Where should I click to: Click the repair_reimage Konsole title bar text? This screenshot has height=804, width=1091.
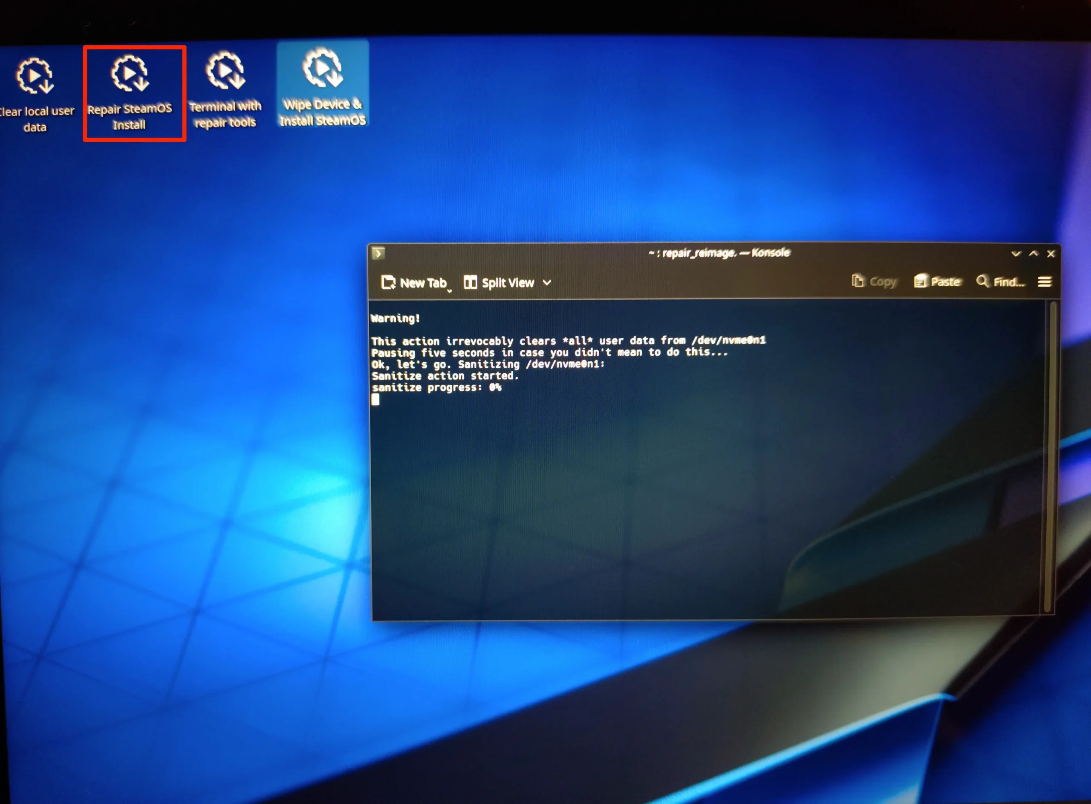click(x=719, y=253)
